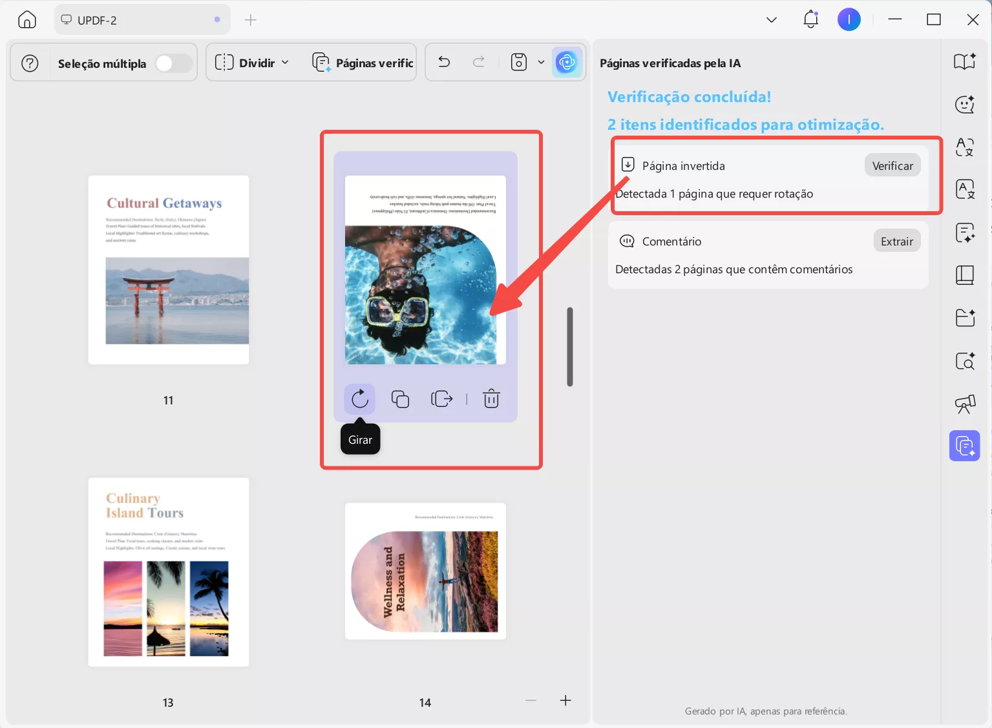Open the user account avatar

click(849, 19)
